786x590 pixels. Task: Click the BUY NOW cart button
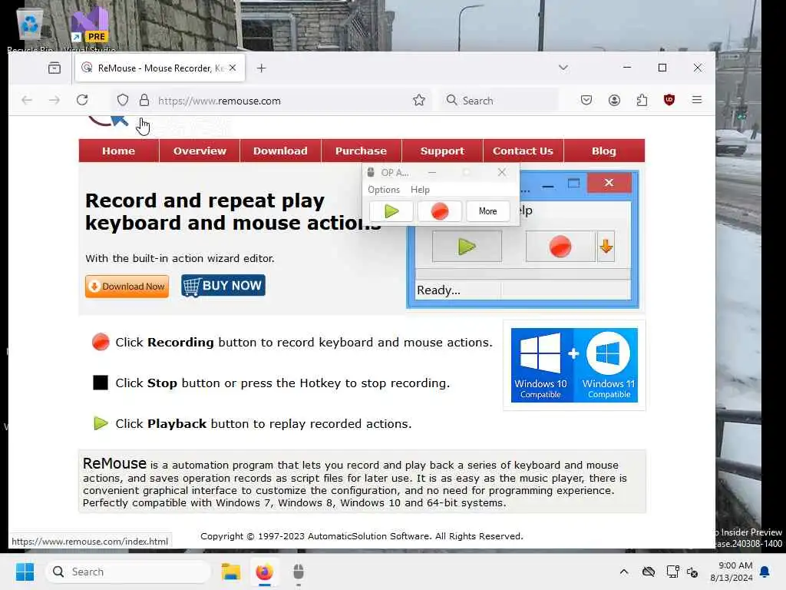coord(223,286)
